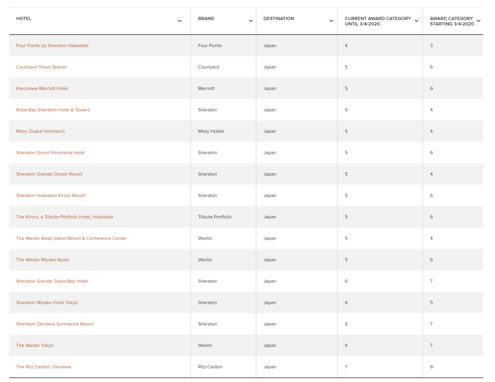Visit Sheraton Grand Hiroshima Hotel page
Screen dimensions: 495x382
coord(50,153)
